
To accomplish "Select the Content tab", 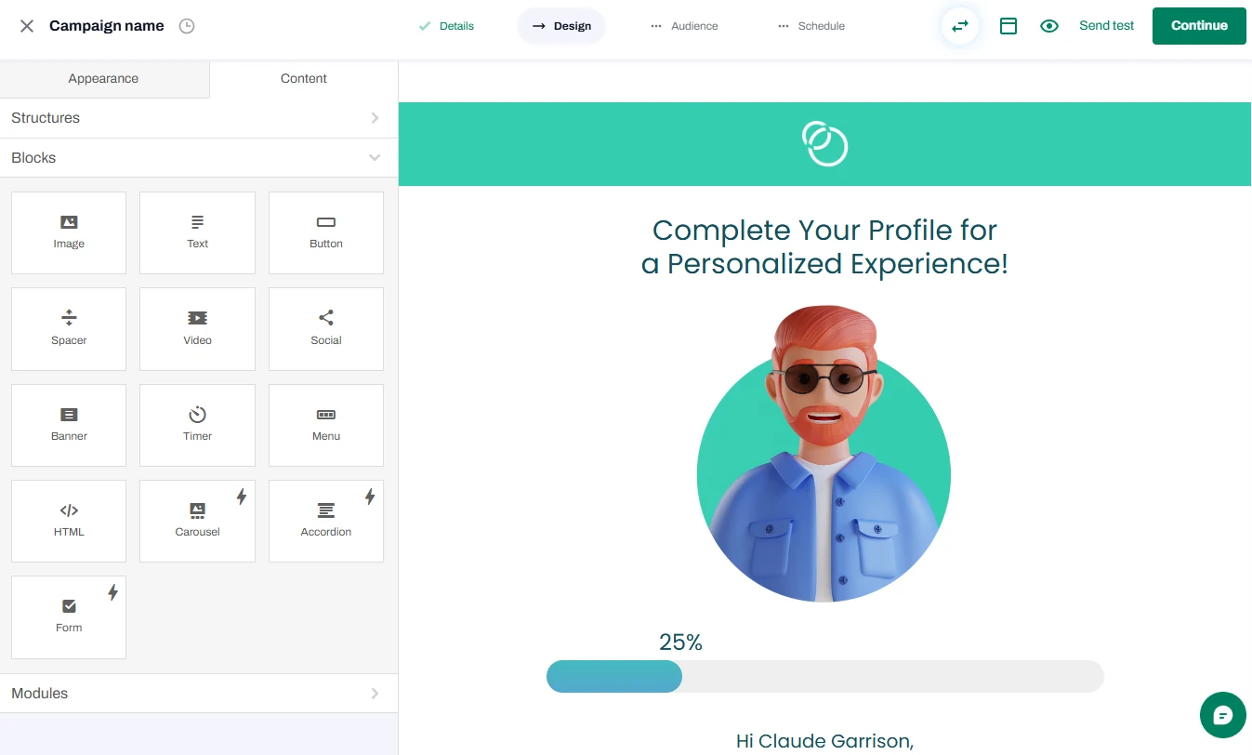I will tap(304, 79).
